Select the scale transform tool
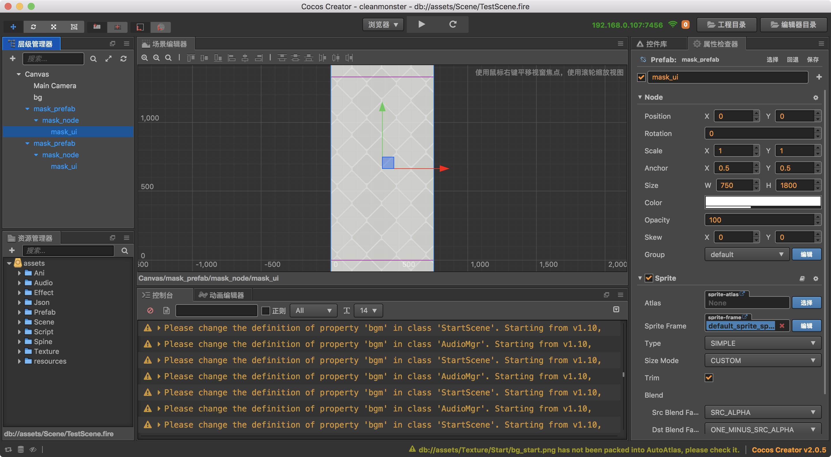Image resolution: width=831 pixels, height=457 pixels. [x=54, y=27]
